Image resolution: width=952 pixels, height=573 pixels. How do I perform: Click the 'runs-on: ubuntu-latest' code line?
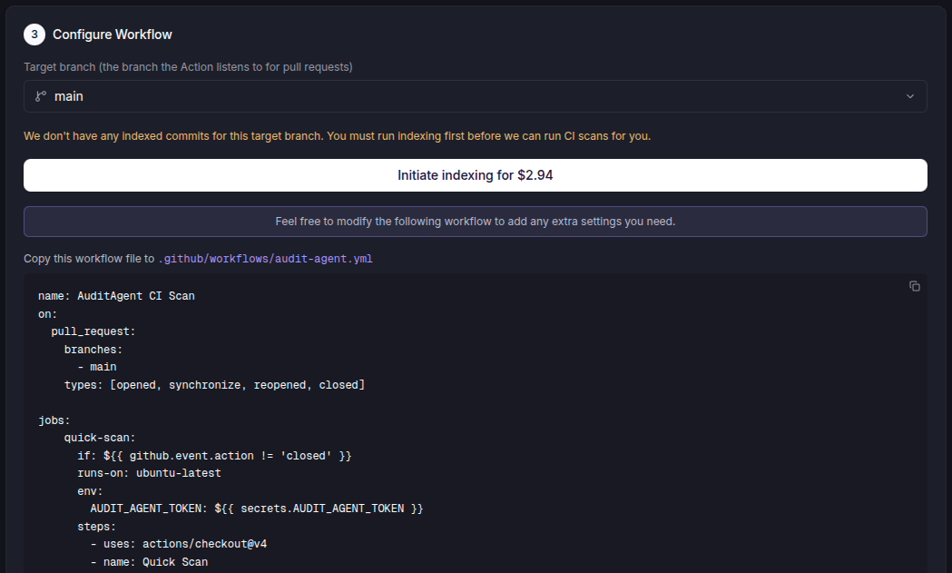(x=150, y=473)
